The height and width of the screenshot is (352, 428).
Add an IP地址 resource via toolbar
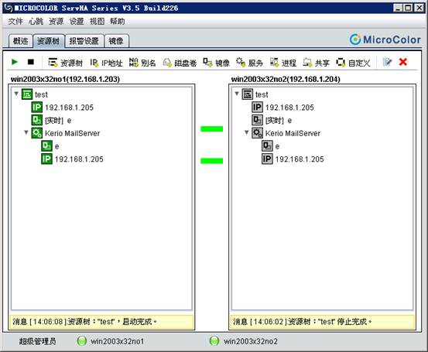(x=106, y=63)
